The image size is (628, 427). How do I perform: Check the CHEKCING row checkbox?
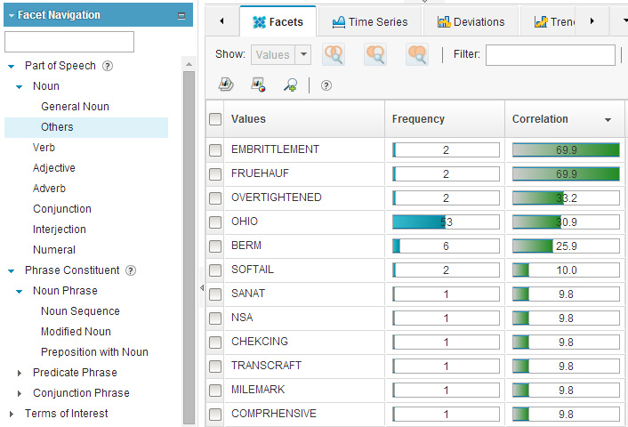(x=215, y=342)
